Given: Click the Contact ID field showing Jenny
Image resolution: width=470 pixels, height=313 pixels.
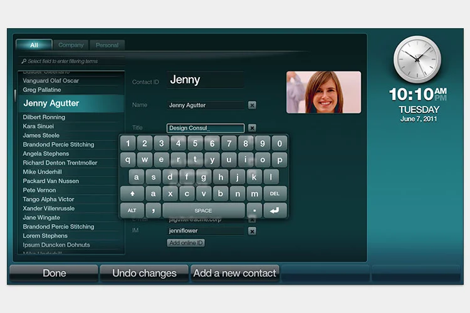Looking at the screenshot, I should pos(205,80).
